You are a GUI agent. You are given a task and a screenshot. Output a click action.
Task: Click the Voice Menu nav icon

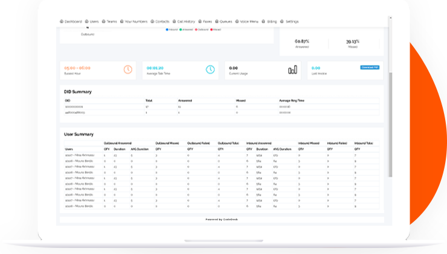237,21
